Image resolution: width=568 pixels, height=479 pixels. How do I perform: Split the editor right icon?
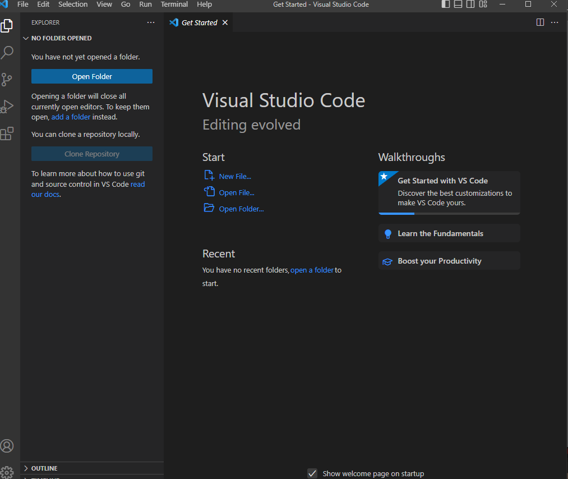540,22
